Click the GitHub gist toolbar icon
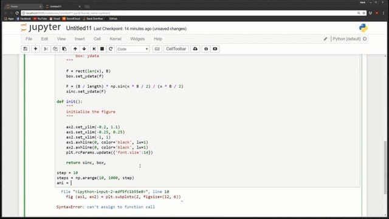 point(206,49)
